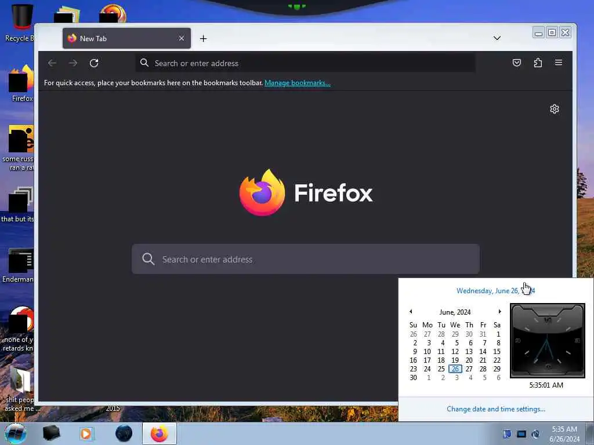Select June 27 in the calendar
Viewport: 594px width, 445px height.
click(x=469, y=369)
